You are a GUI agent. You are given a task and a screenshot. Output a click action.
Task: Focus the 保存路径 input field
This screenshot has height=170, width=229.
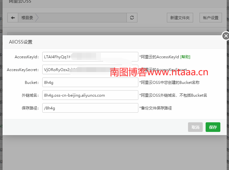(90, 108)
